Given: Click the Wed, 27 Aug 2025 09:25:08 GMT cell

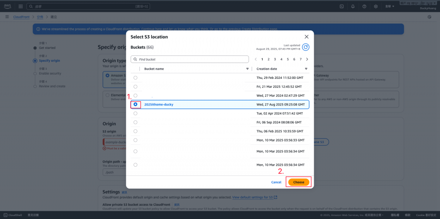Looking at the screenshot, I should coord(281,105).
